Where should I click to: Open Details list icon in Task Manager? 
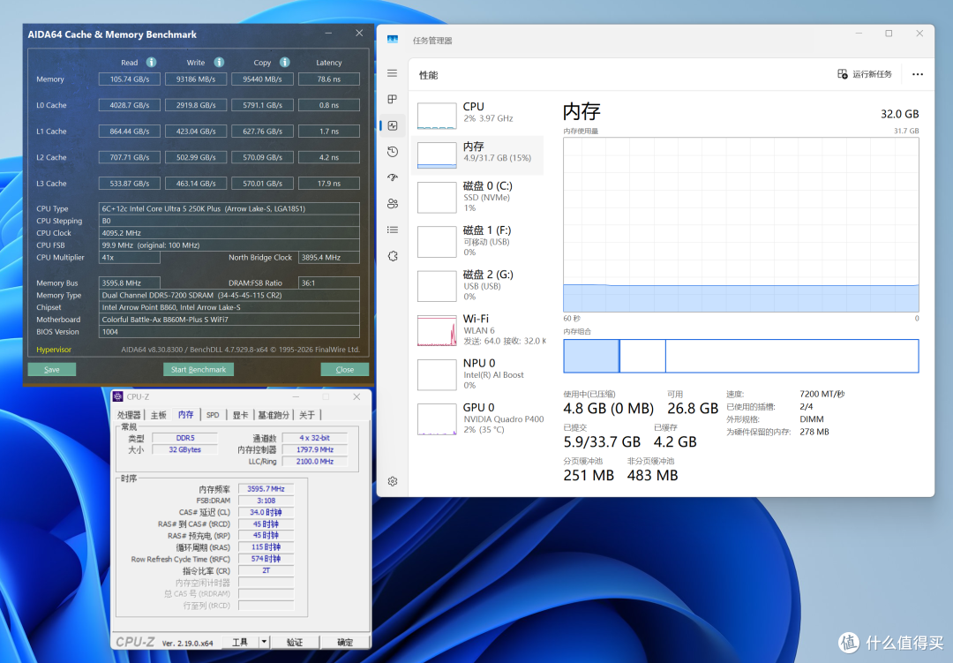pos(393,230)
